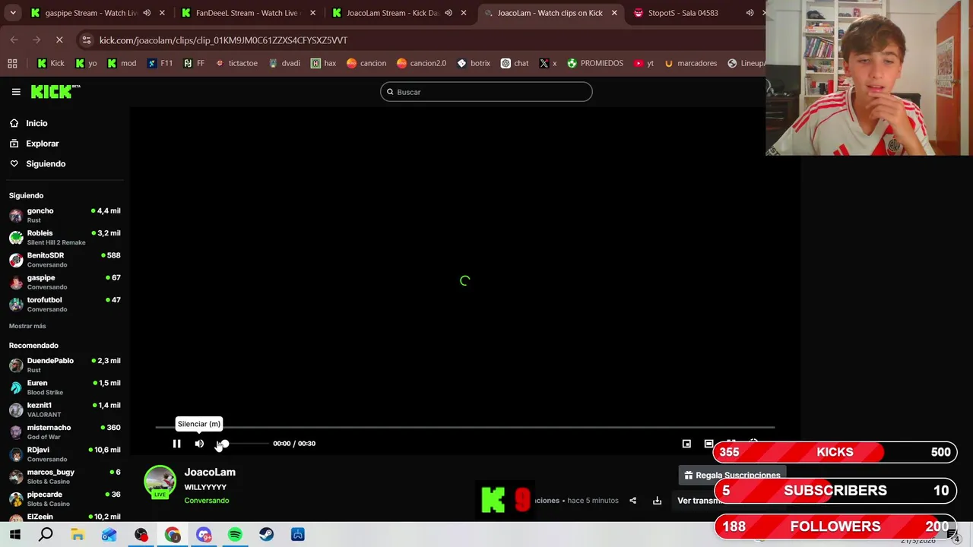Open JoacoLam channel name link
Screen dimensions: 973x547
click(x=210, y=473)
